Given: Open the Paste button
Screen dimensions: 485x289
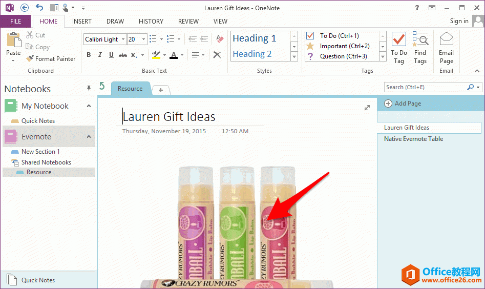Looking at the screenshot, I should tap(13, 47).
